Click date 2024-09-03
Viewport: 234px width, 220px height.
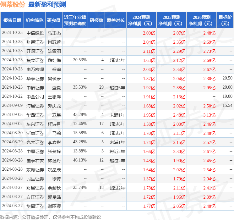coord(12,114)
